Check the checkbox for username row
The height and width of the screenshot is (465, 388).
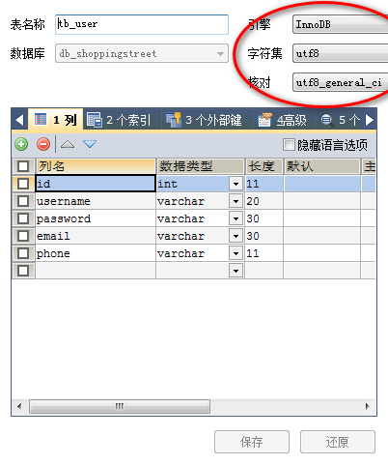23,201
